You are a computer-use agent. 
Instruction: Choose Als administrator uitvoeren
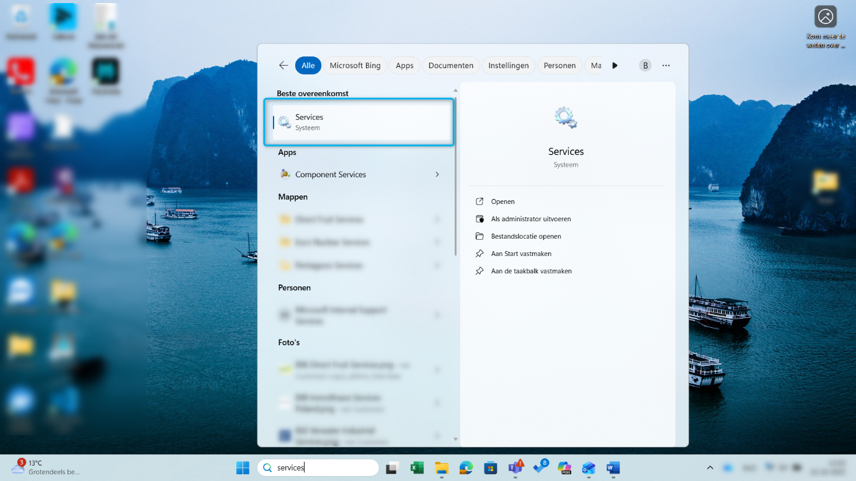tap(531, 219)
